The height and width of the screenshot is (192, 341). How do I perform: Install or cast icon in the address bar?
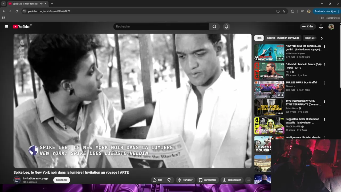[x=278, y=11]
